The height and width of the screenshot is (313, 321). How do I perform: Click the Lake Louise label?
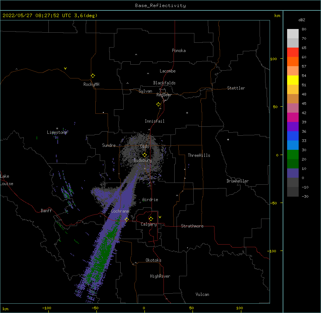(7, 180)
